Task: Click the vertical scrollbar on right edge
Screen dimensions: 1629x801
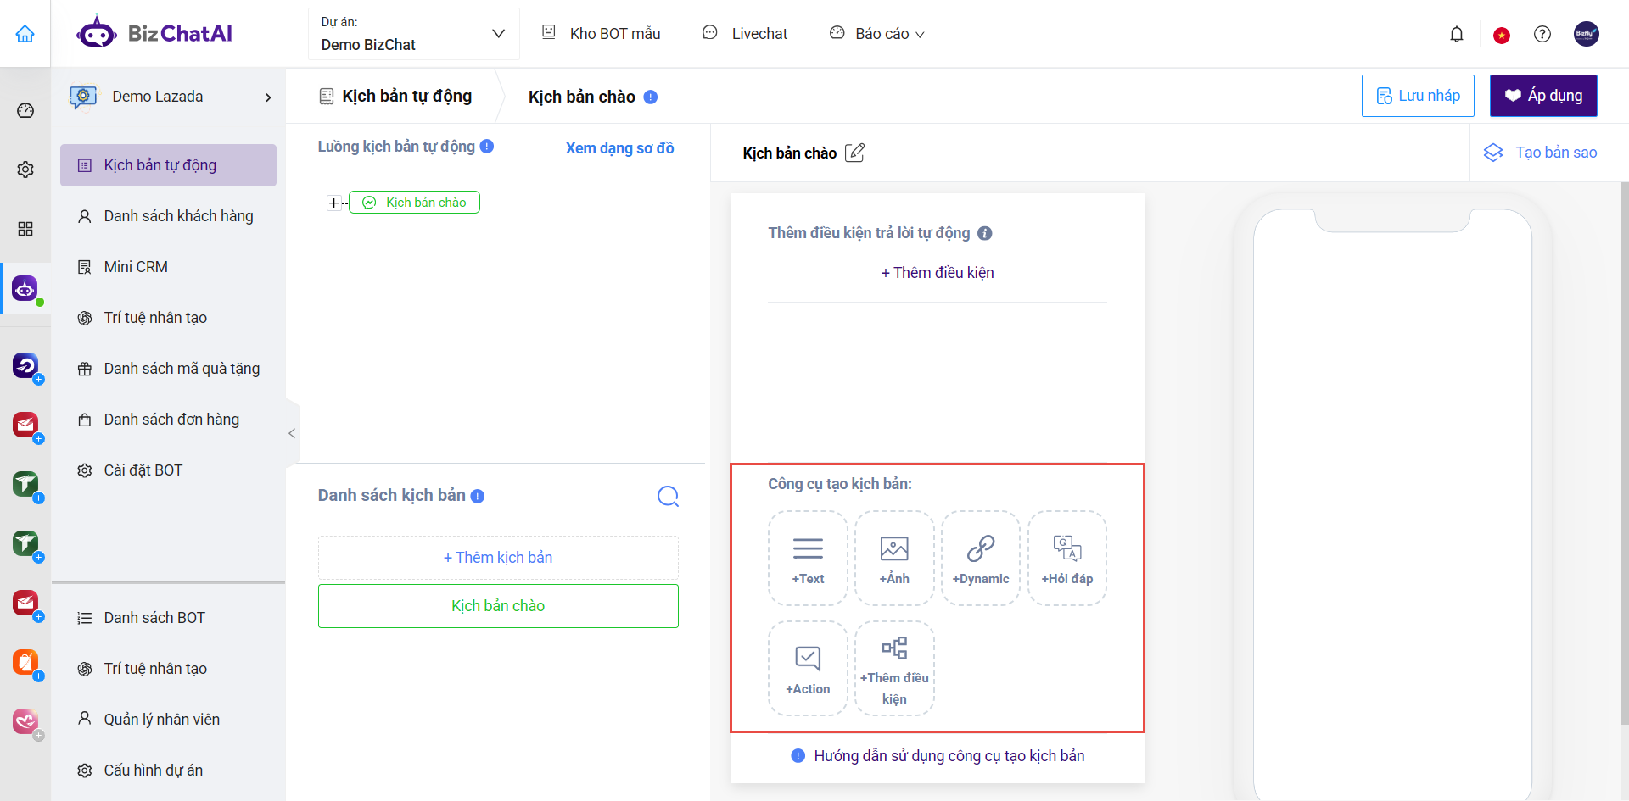Action: coord(1624,453)
